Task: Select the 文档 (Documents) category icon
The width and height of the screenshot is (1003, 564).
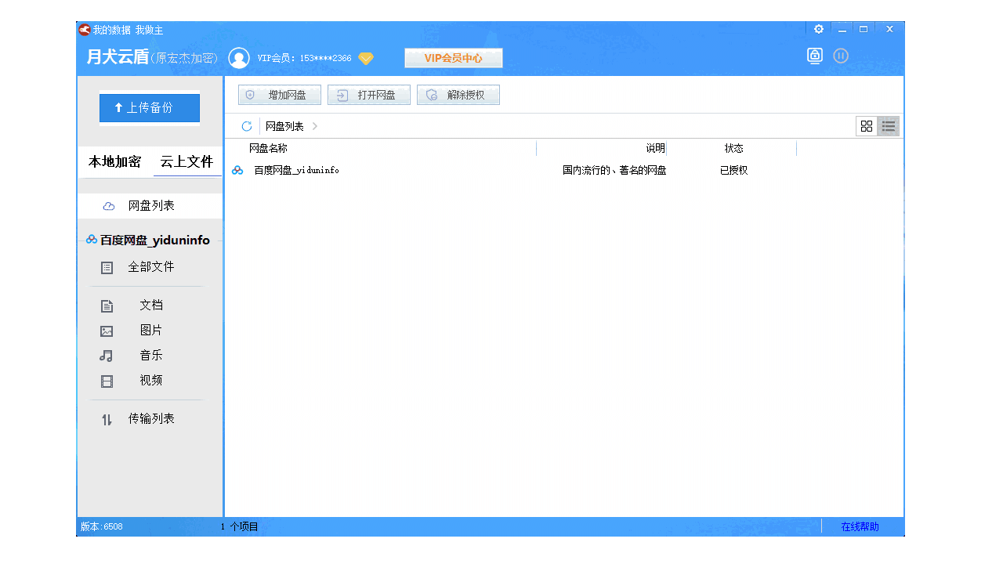Action: [107, 305]
